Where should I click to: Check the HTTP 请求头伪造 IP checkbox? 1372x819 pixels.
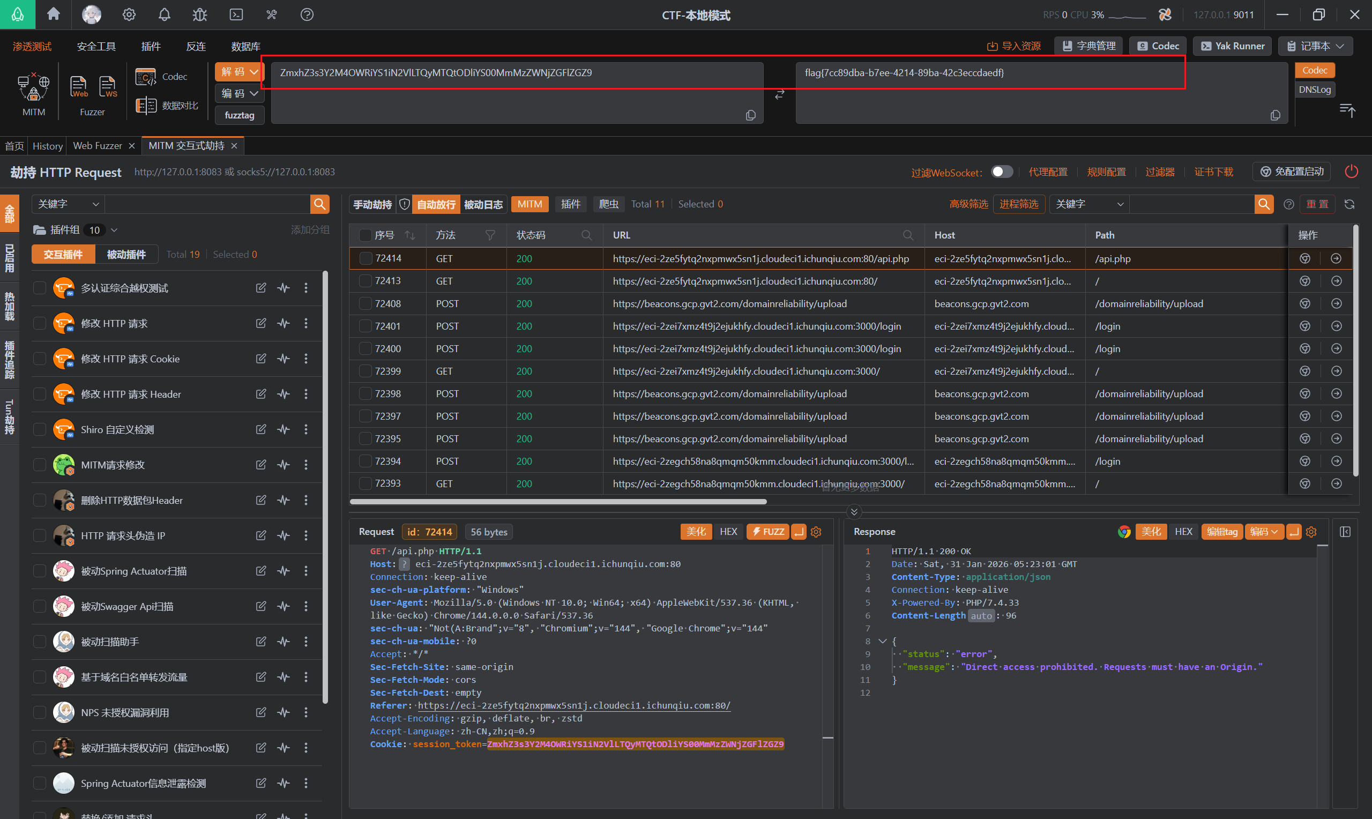tap(40, 535)
